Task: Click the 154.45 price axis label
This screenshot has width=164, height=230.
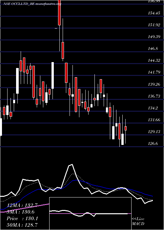Action: pos(154,13)
